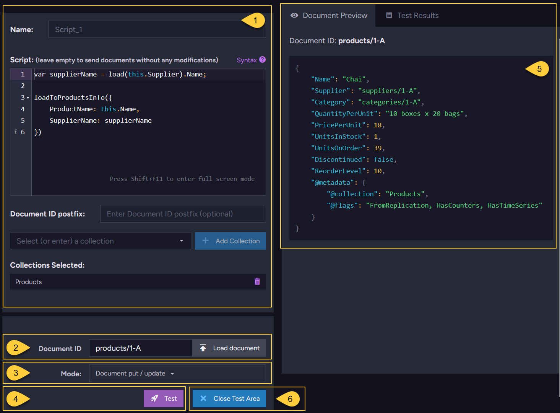Delete the Products collection with trash icon

[257, 281]
